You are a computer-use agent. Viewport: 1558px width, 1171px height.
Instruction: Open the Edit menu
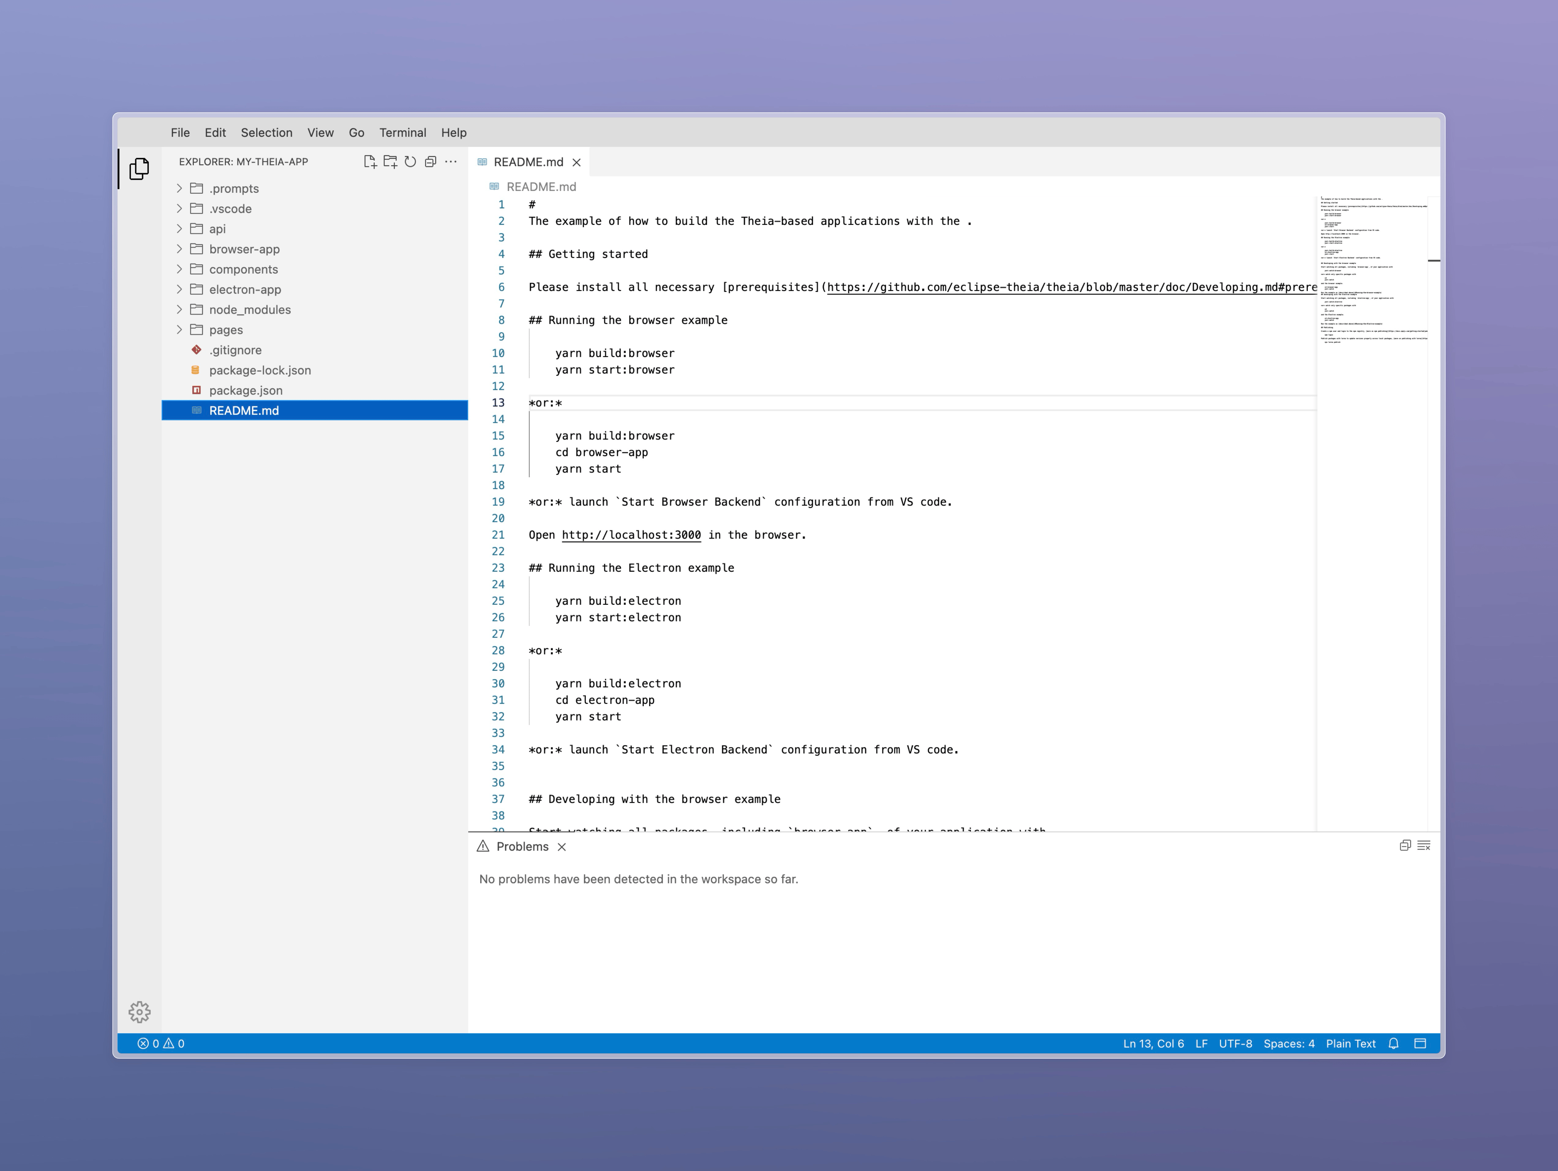coord(215,133)
